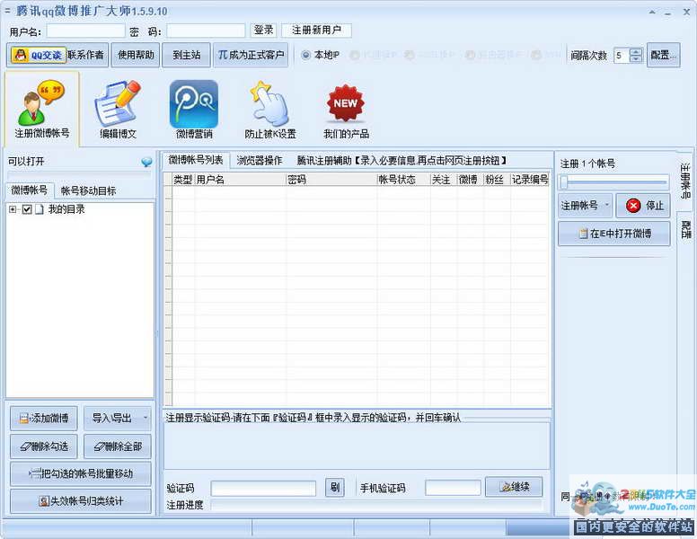Open the 微博营销 marketing icon
The height and width of the screenshot is (539, 697).
194,109
